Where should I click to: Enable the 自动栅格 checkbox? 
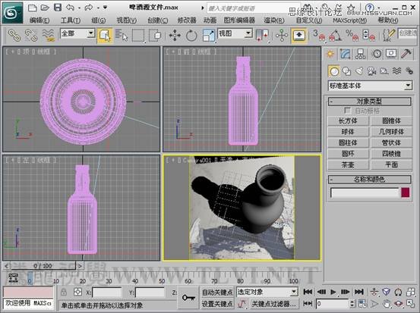click(347, 111)
